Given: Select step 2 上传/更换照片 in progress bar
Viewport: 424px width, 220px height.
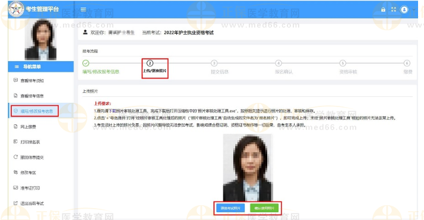Looking at the screenshot, I should [155, 68].
